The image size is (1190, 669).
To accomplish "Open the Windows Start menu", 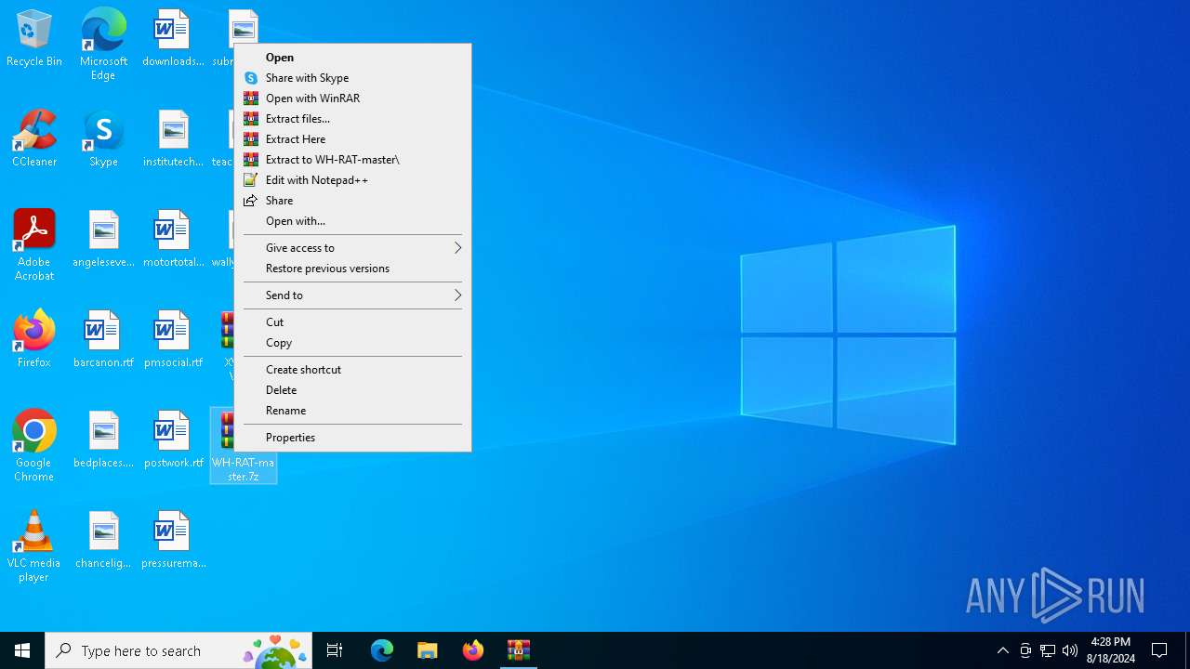I will pos(22,650).
